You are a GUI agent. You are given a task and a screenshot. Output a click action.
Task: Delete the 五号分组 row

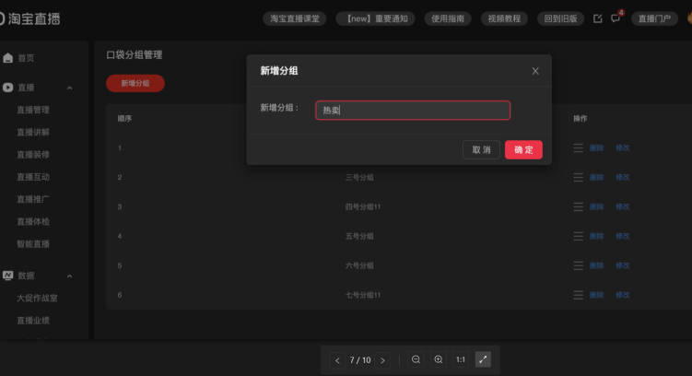[597, 236]
